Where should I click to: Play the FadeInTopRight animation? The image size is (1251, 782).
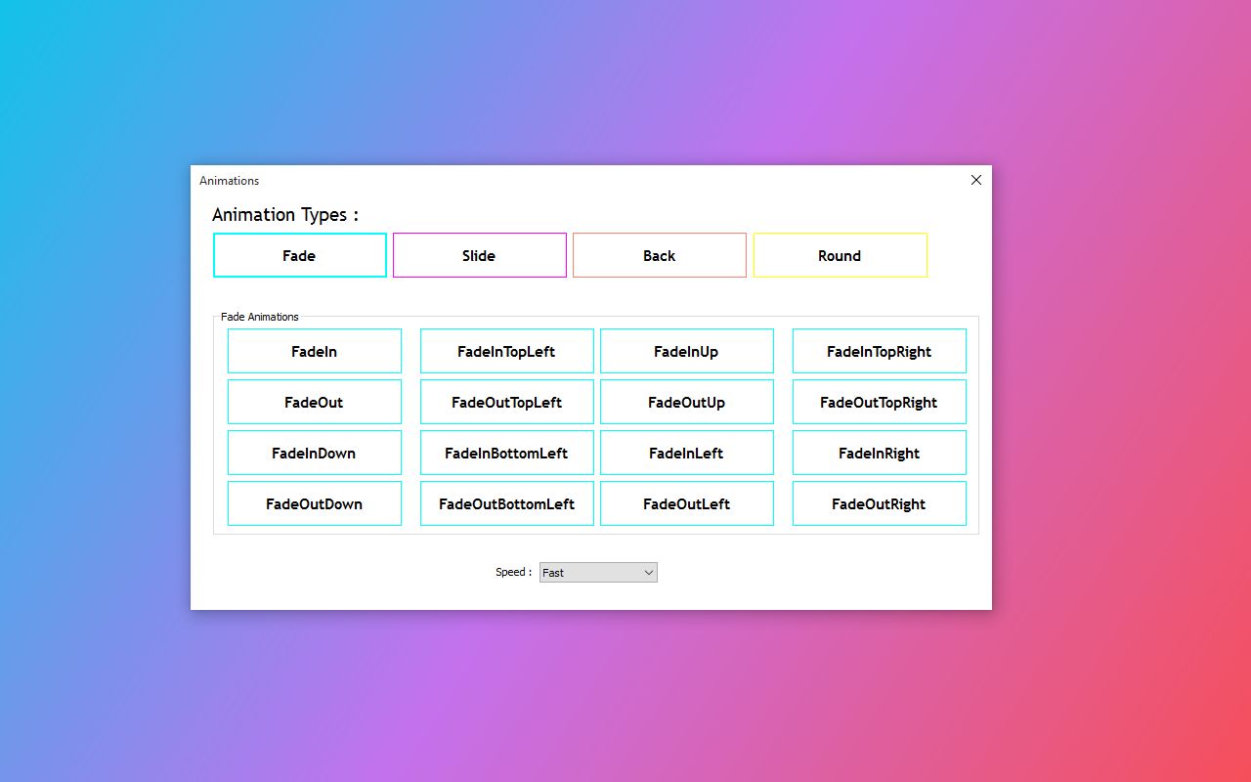click(x=880, y=351)
